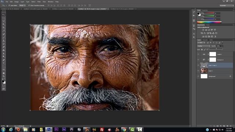Select the Pen tool
The height and width of the screenshot is (132, 235).
click(4, 60)
